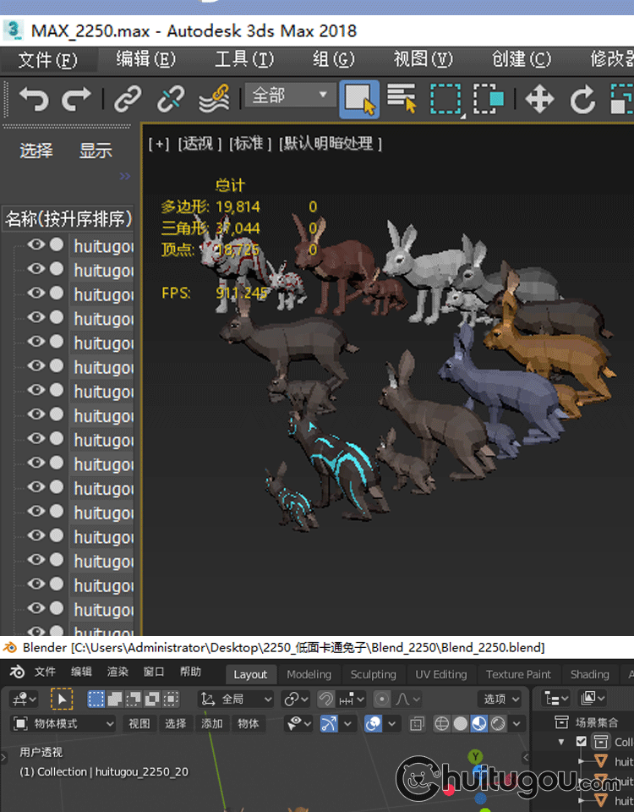634x812 pixels.
Task: Open Select by Name list tool
Action: tap(402, 99)
